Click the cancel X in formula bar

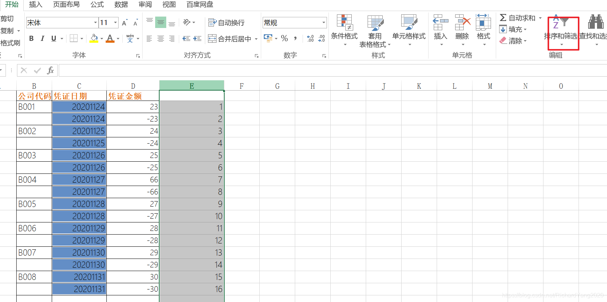24,70
